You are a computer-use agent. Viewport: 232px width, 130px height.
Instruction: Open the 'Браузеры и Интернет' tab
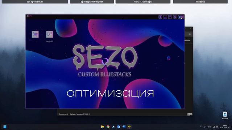tap(92, 1)
